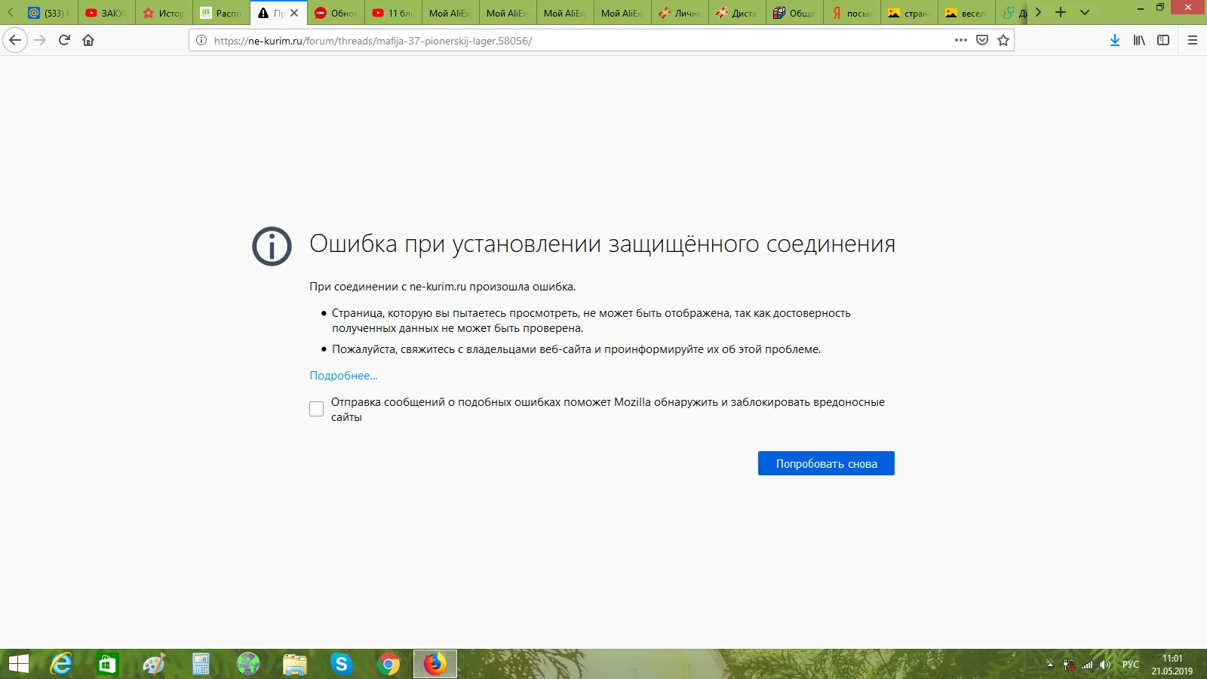Viewport: 1207px width, 679px height.
Task: Open the Library icon
Action: pos(1139,40)
